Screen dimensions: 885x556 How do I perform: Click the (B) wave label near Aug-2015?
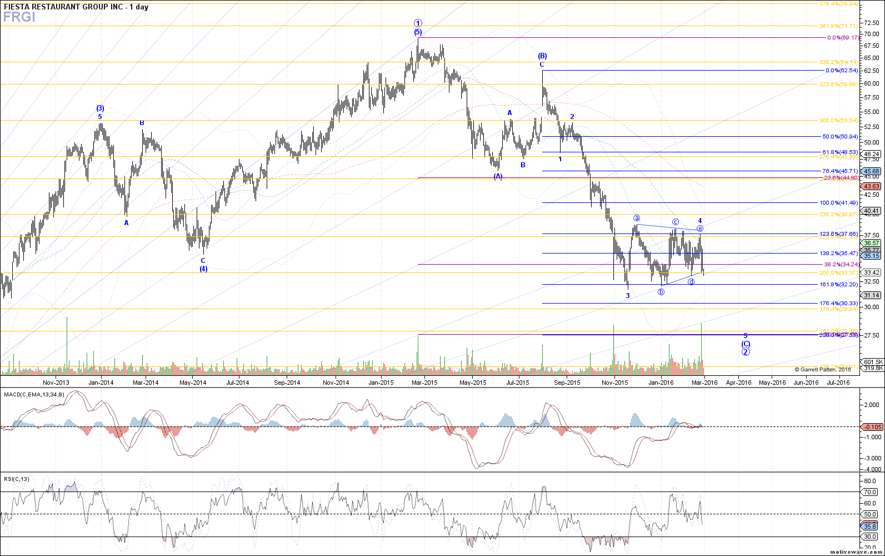coord(542,56)
